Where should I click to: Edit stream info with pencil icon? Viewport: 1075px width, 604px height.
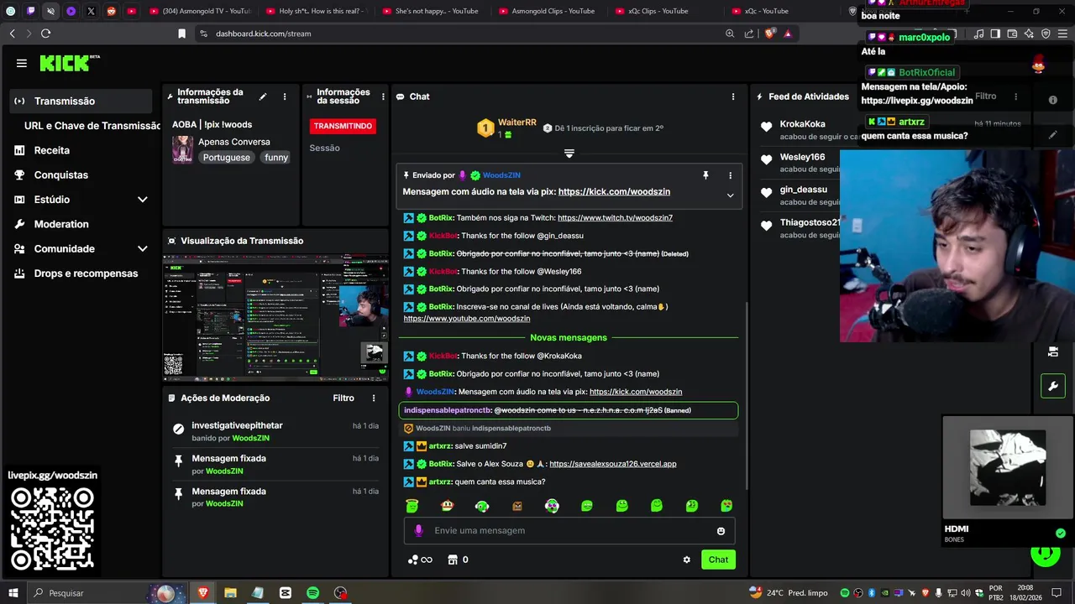[263, 96]
